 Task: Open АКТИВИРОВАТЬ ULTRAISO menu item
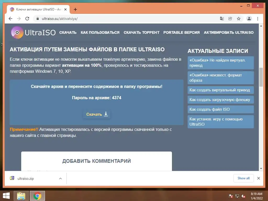[x=229, y=32]
